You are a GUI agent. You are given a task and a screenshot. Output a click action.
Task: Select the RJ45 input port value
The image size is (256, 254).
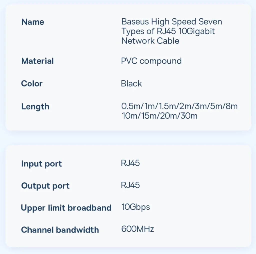(x=130, y=163)
